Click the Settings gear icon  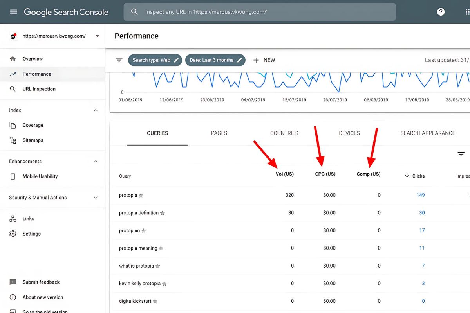click(x=13, y=234)
